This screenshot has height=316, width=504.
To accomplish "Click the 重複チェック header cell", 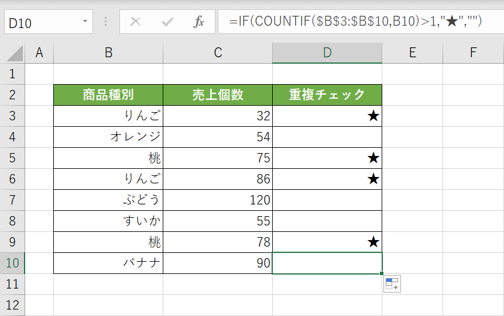I will pyautogui.click(x=327, y=95).
